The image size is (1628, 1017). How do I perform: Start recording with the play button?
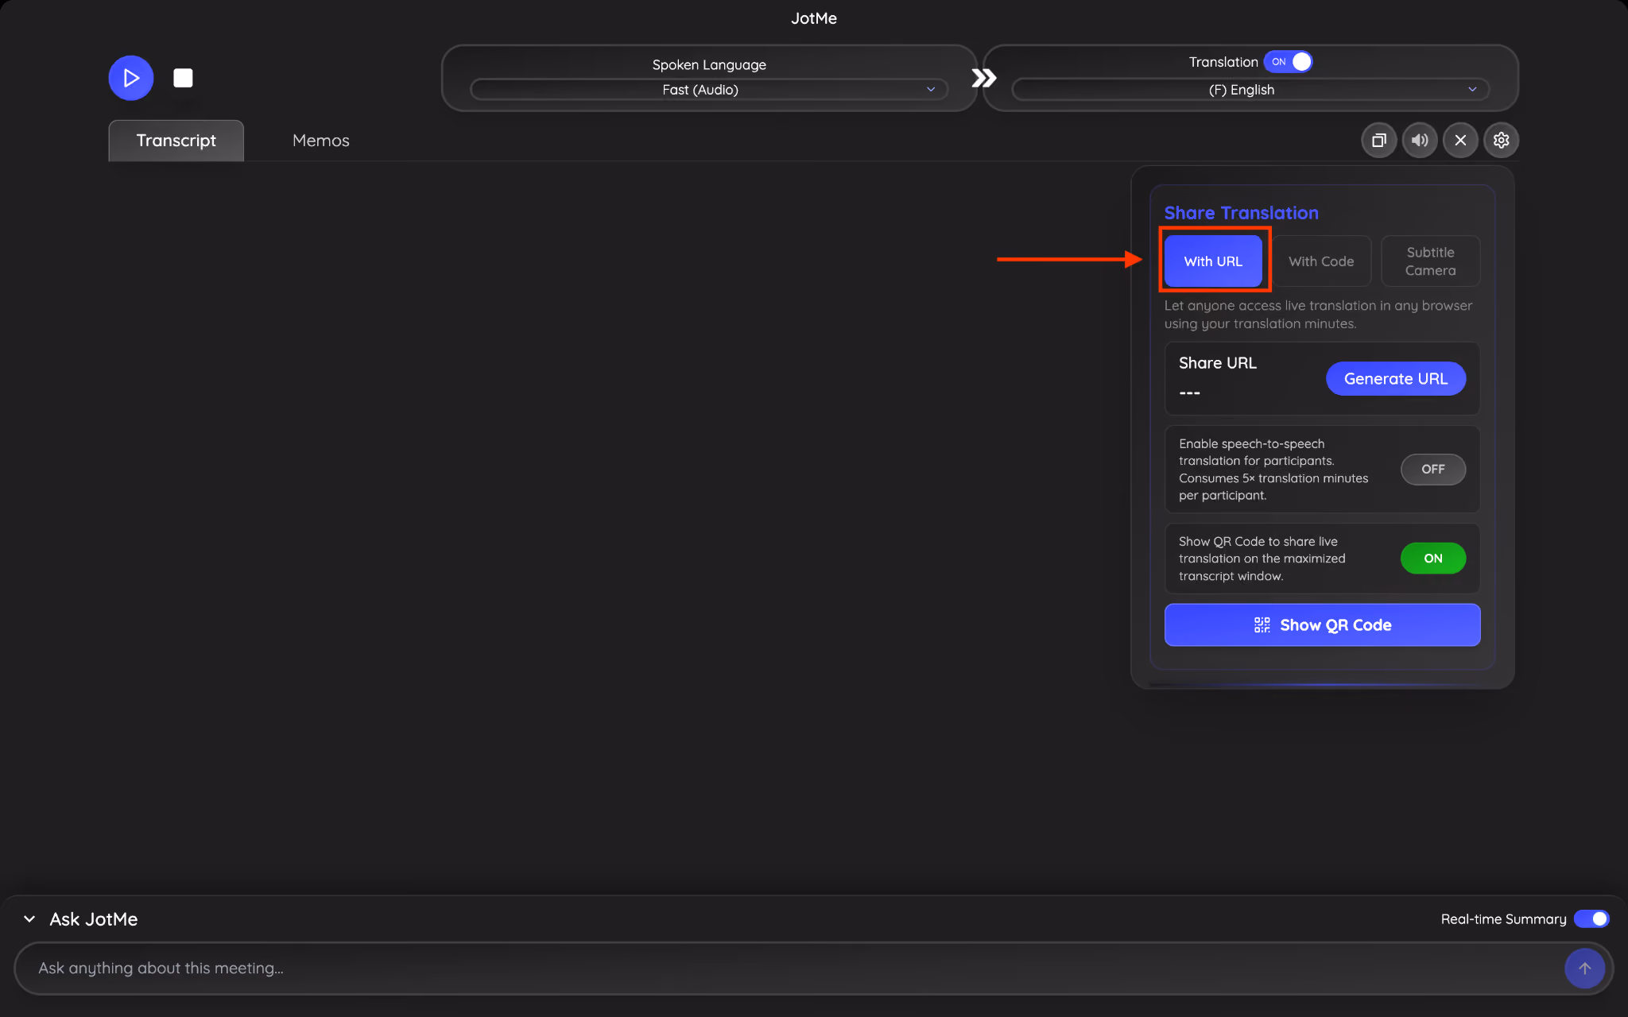(131, 78)
